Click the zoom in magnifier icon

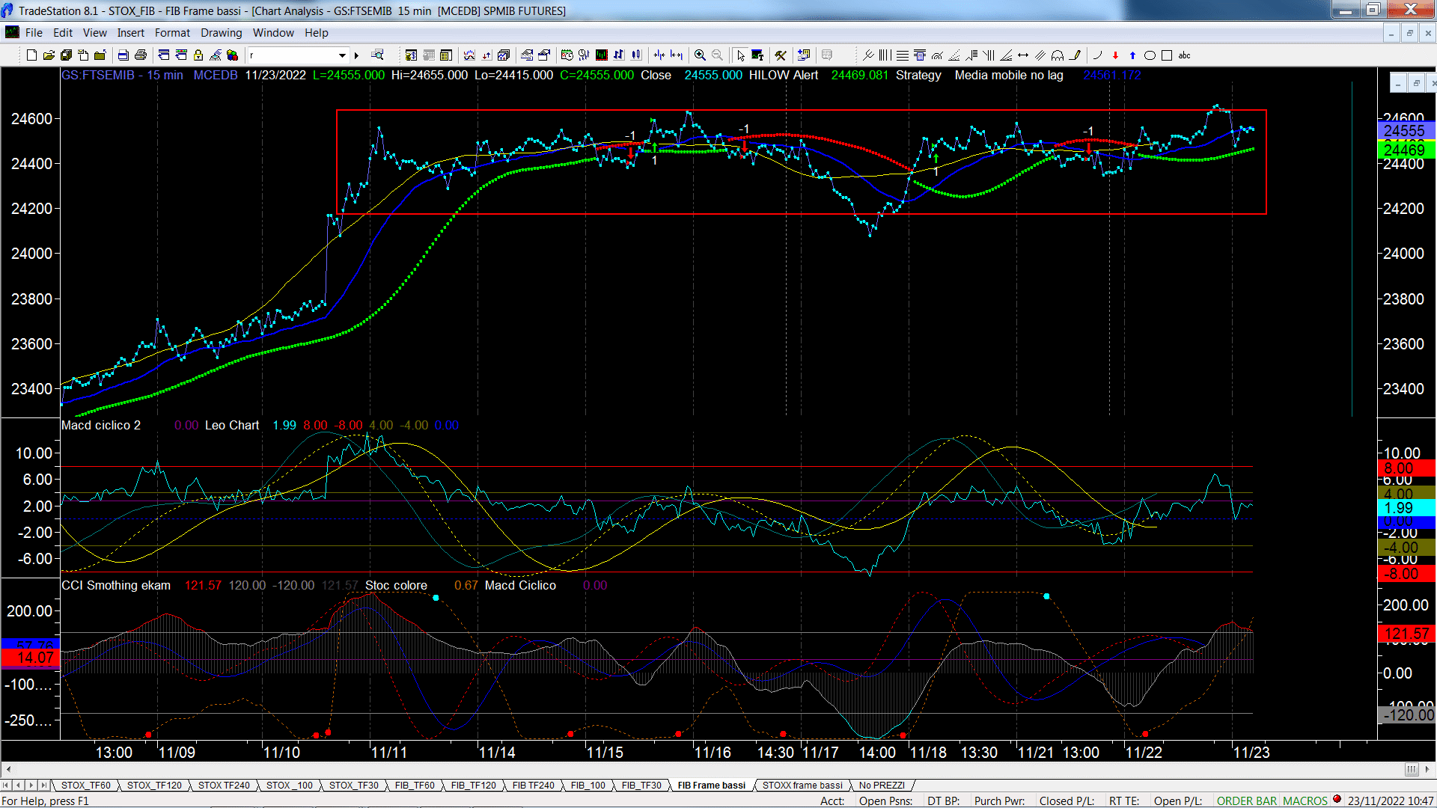[x=700, y=55]
